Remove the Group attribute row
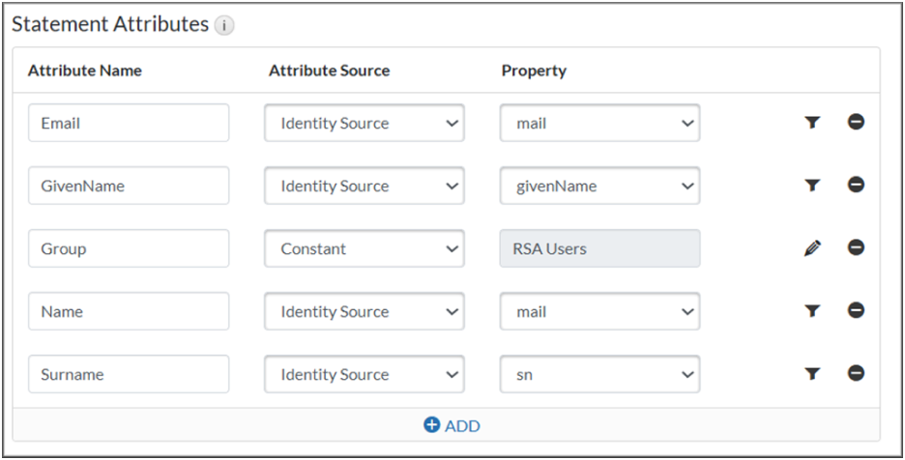 (x=856, y=248)
